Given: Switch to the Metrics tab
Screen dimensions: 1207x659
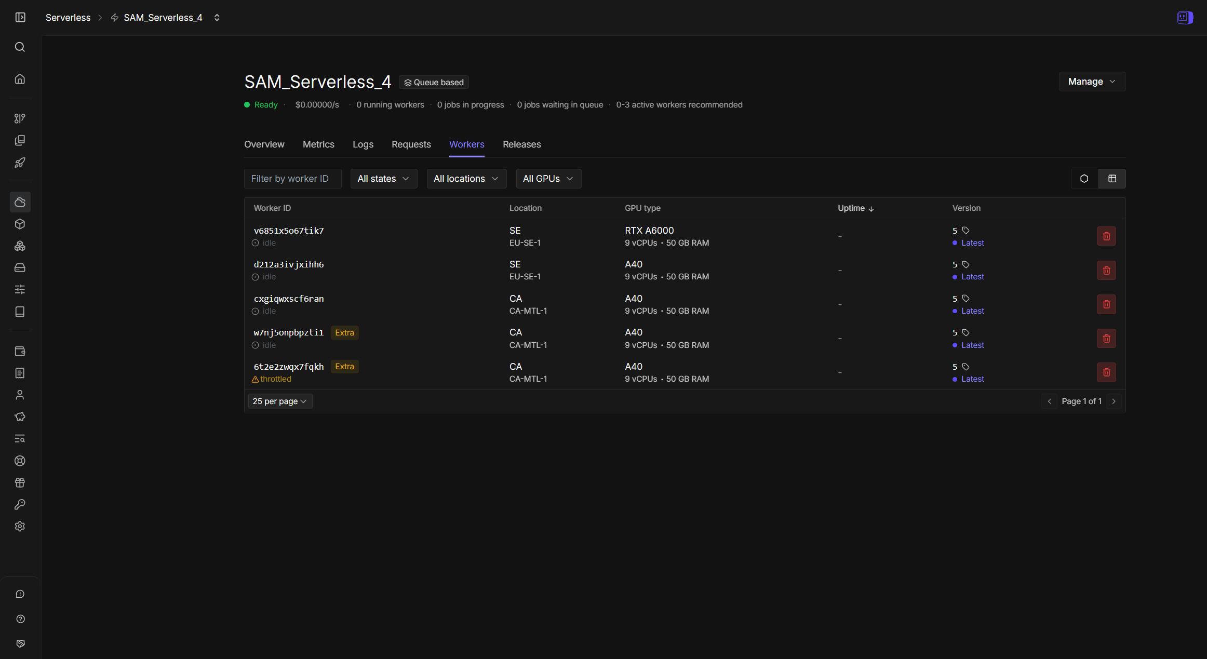Looking at the screenshot, I should point(318,144).
